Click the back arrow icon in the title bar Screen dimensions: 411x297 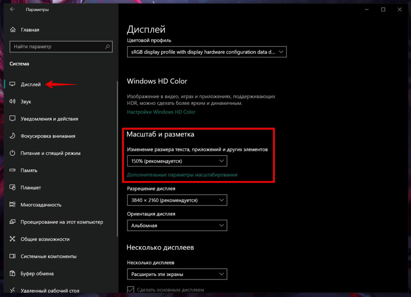point(12,10)
